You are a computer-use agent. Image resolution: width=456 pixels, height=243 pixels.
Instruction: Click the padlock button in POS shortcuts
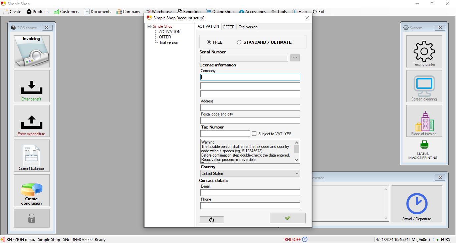coord(32,218)
